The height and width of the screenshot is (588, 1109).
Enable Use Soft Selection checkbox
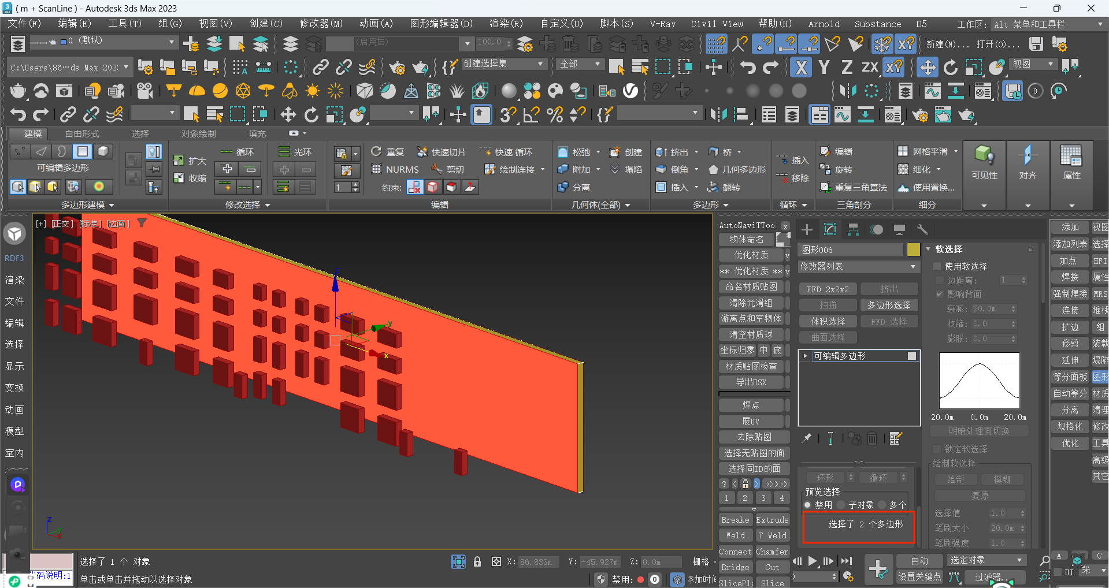click(937, 266)
